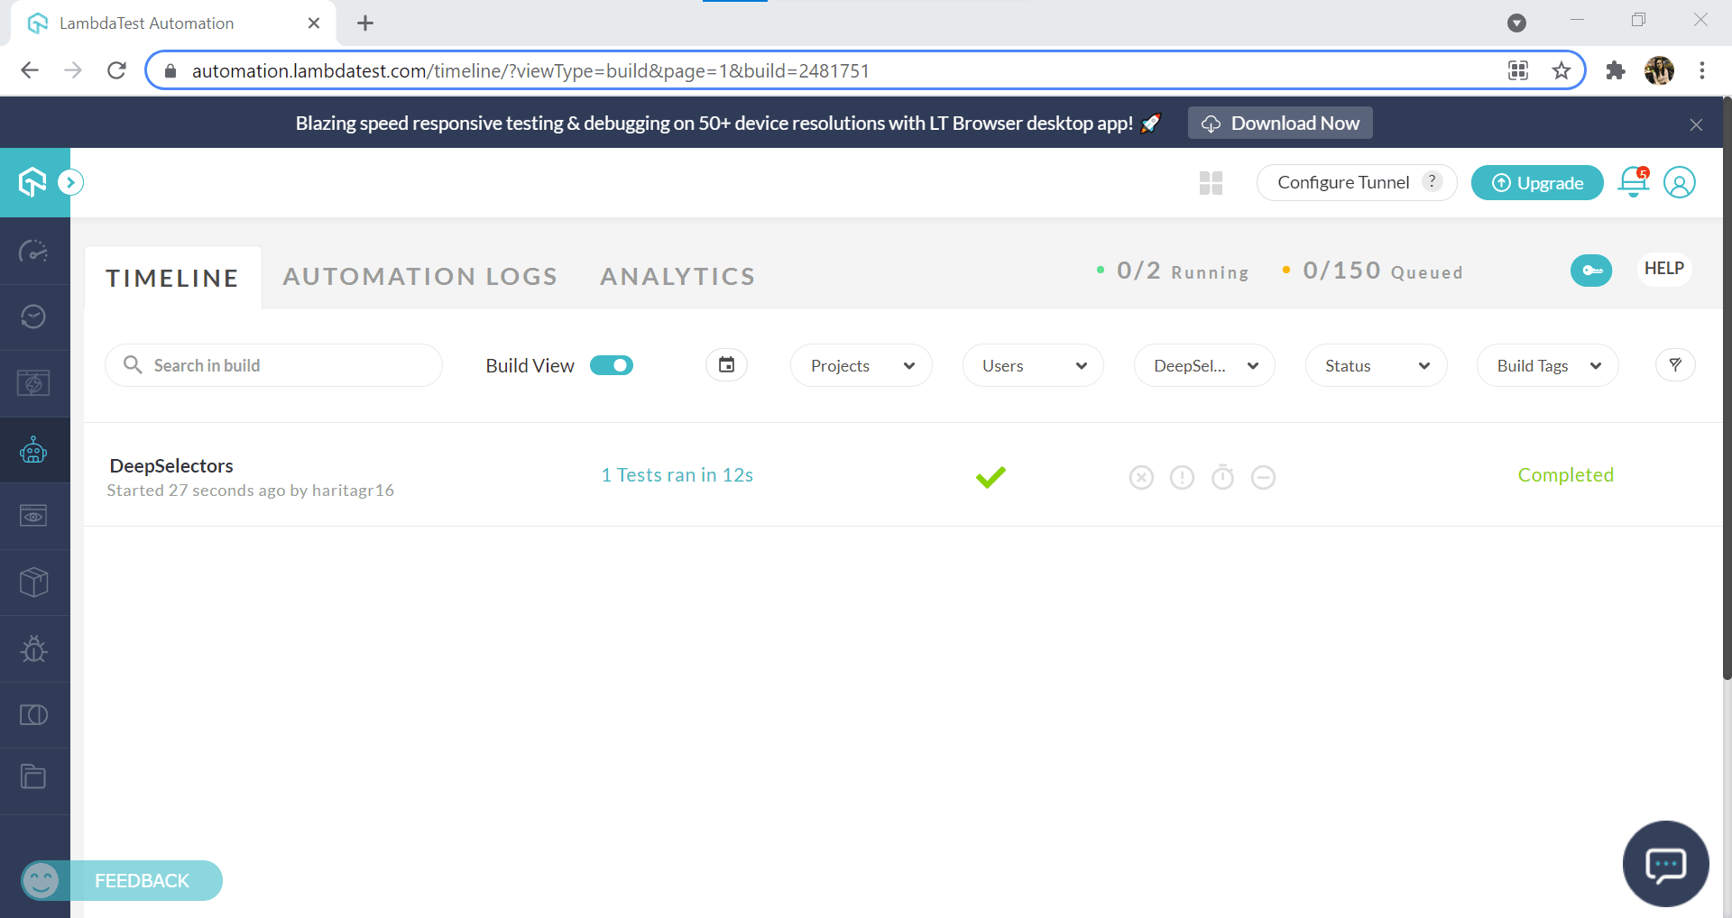Click the error exclamation circle icon

point(1182,477)
